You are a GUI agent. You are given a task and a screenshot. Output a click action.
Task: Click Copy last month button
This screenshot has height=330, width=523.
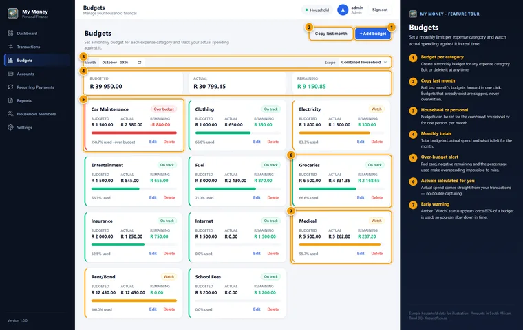coord(331,34)
